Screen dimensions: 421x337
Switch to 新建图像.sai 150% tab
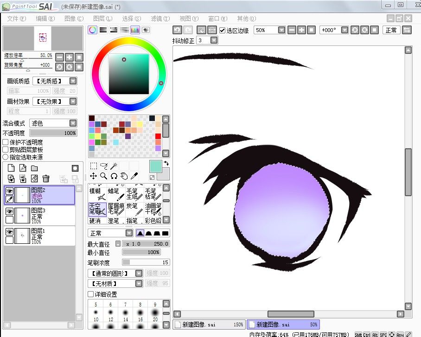[209, 324]
